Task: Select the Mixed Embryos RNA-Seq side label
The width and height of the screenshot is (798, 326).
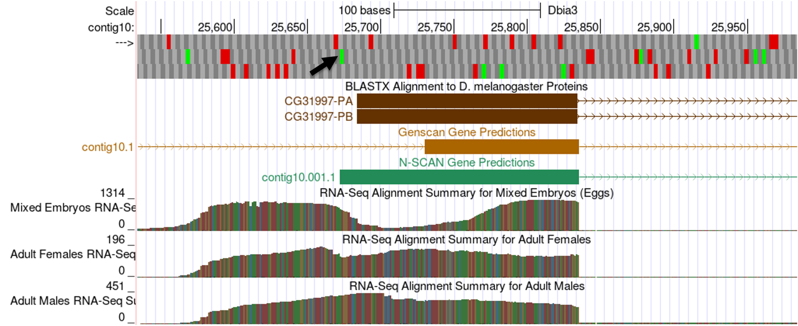Action: click(73, 208)
